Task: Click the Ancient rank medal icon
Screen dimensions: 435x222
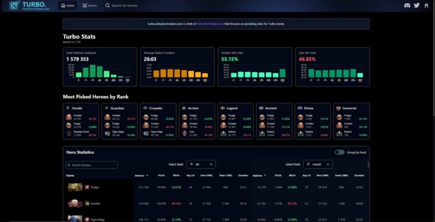Action: (x=261, y=108)
